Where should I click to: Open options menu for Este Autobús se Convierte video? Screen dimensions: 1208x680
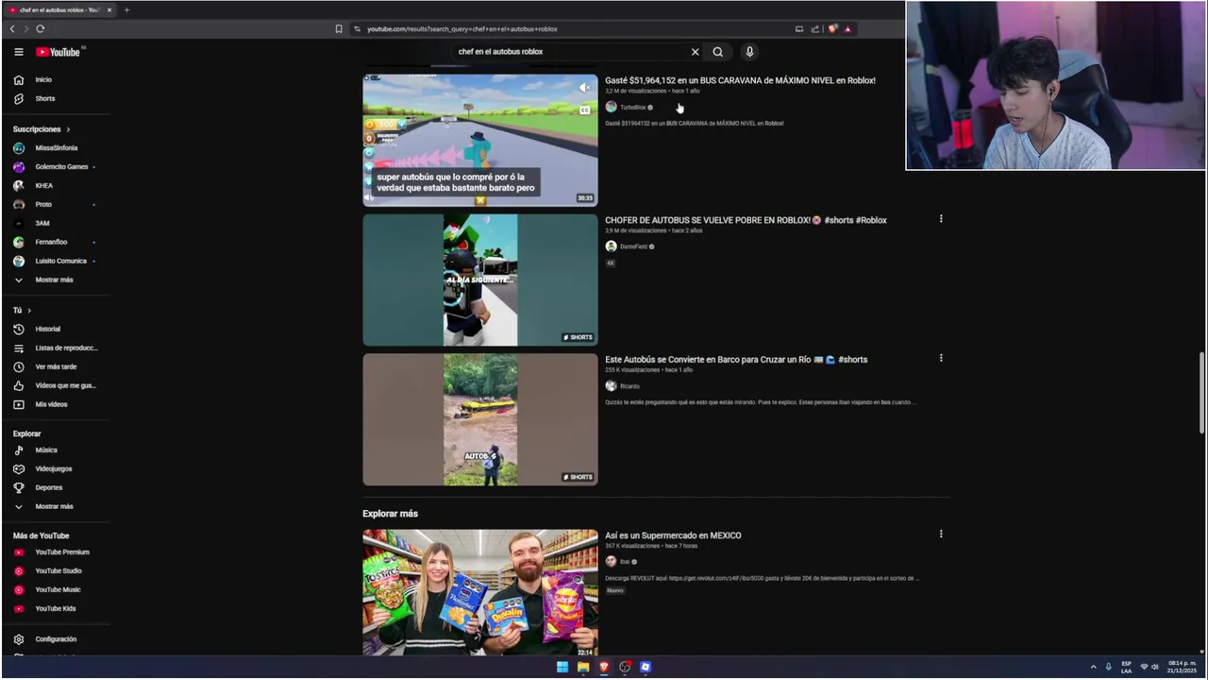click(941, 358)
